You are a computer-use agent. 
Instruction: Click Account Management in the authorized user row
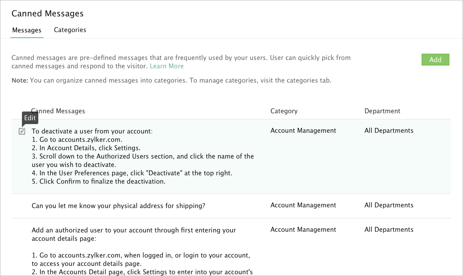[303, 230]
